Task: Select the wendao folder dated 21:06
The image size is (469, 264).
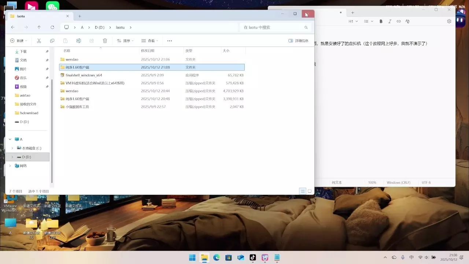Action: 152,59
